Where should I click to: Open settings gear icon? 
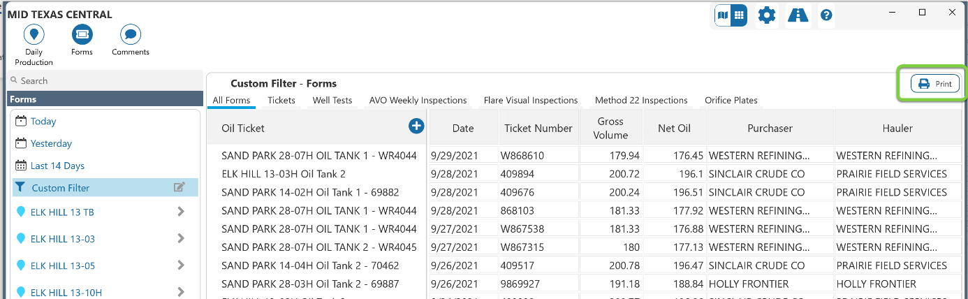tap(767, 15)
